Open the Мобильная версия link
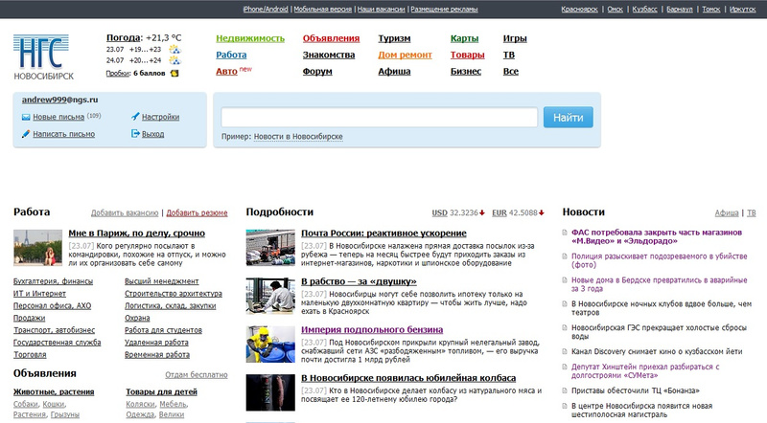Viewport: 767px width, 423px height. 321,9
